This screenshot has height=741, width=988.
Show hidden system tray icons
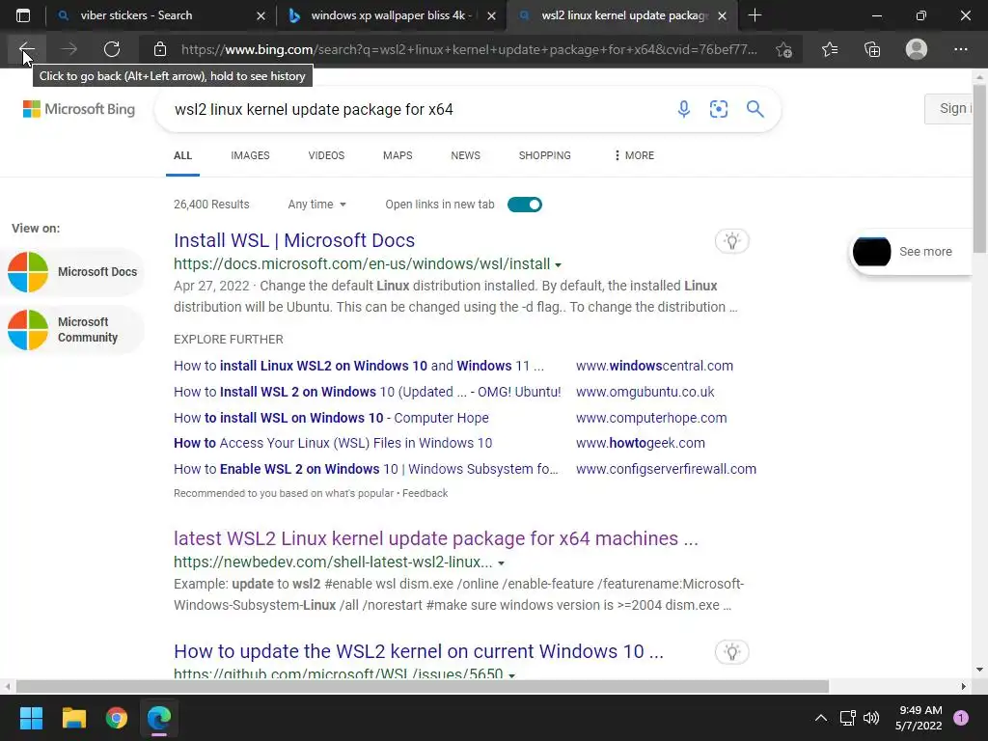coord(820,718)
